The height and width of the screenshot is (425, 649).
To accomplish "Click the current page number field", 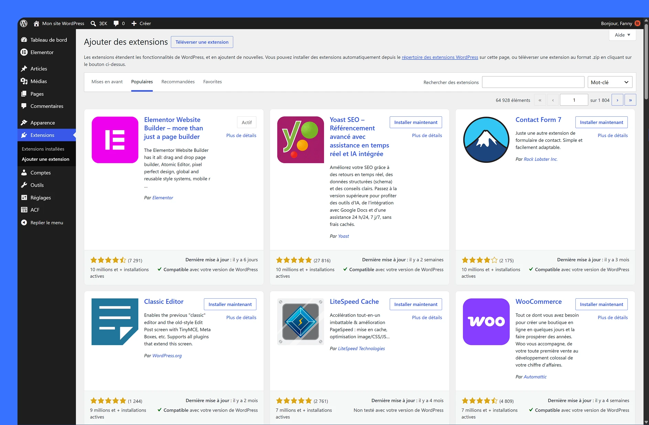I will click(574, 100).
